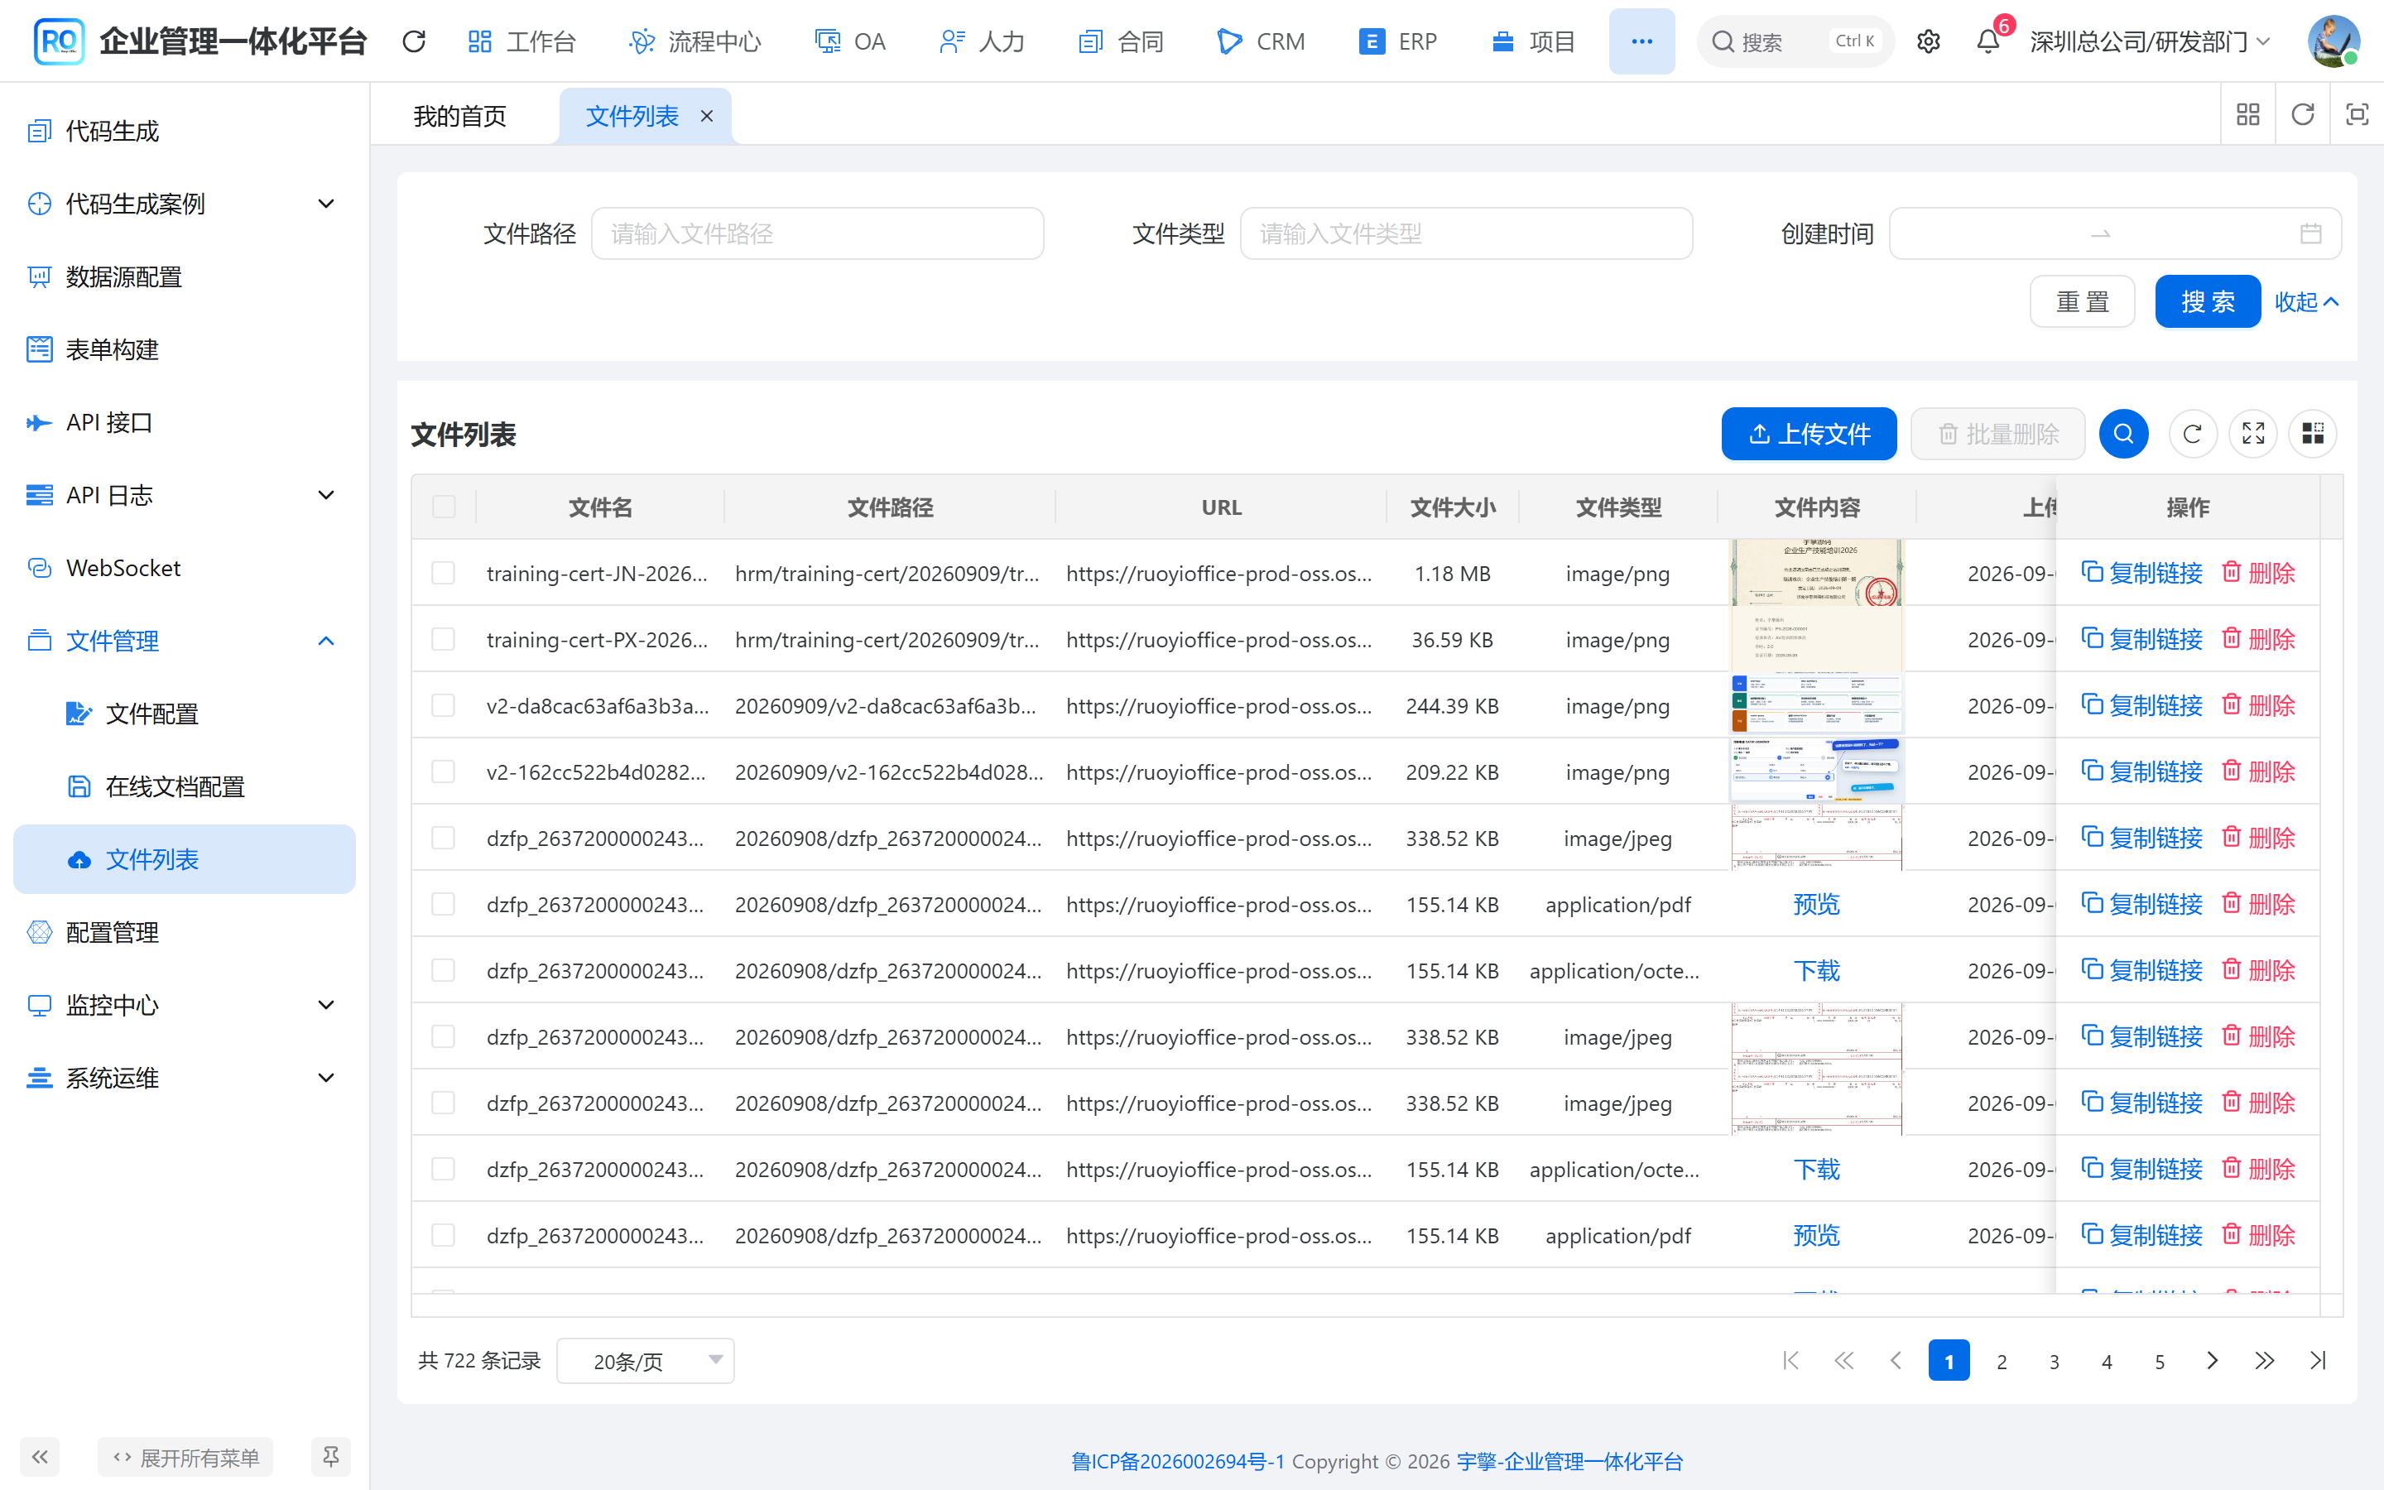Tick the select-all checkbox in the table header
Screen dimensions: 2384x1490
click(445, 507)
